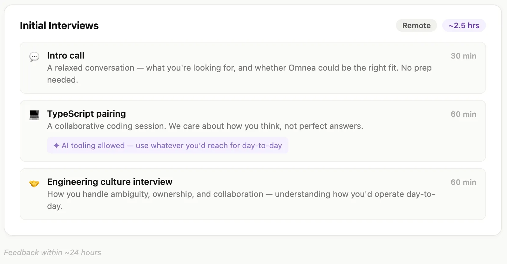The height and width of the screenshot is (264, 507).
Task: Click the collaborative coding session description
Action: [205, 126]
